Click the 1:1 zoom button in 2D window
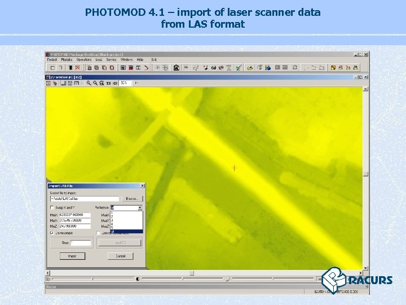 pos(108,83)
